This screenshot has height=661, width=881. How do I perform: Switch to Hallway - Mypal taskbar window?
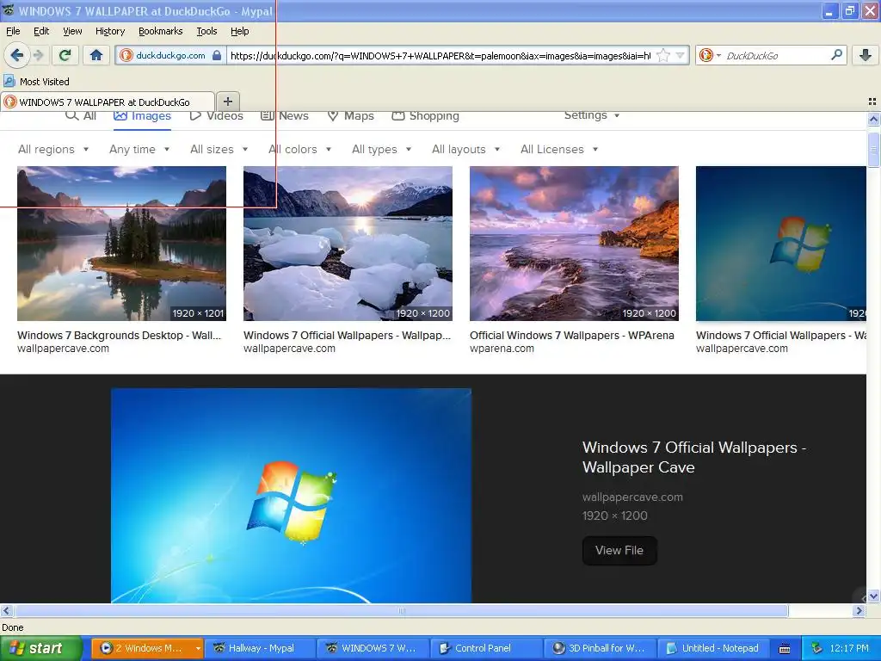(x=260, y=648)
